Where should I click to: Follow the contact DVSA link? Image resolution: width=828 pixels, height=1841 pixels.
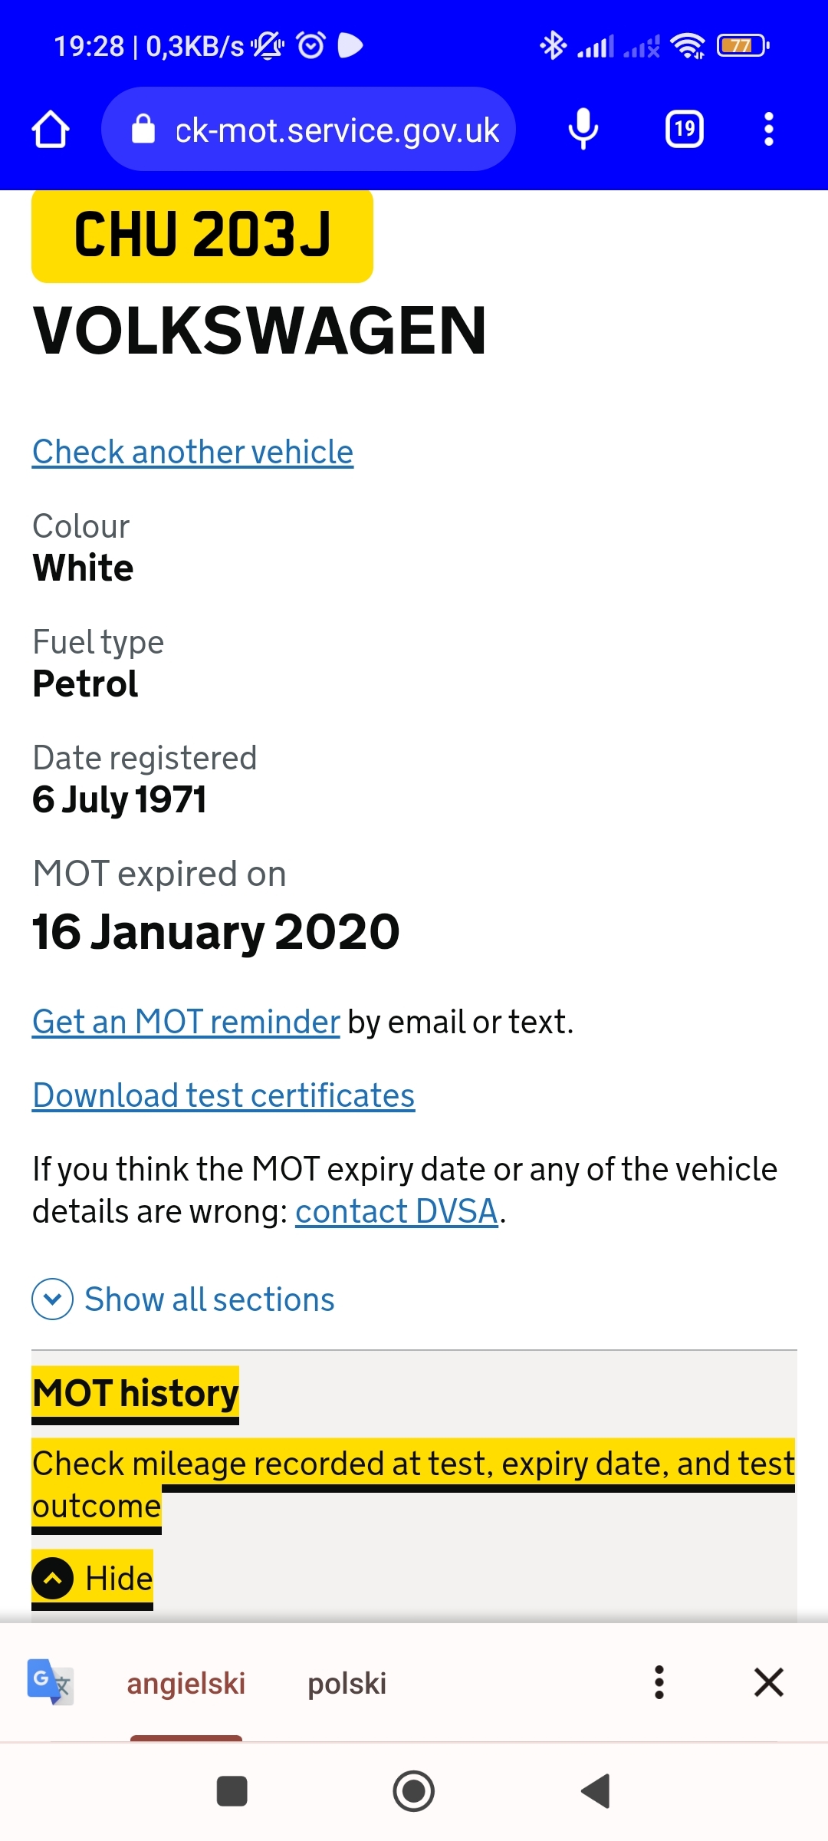tap(396, 1212)
